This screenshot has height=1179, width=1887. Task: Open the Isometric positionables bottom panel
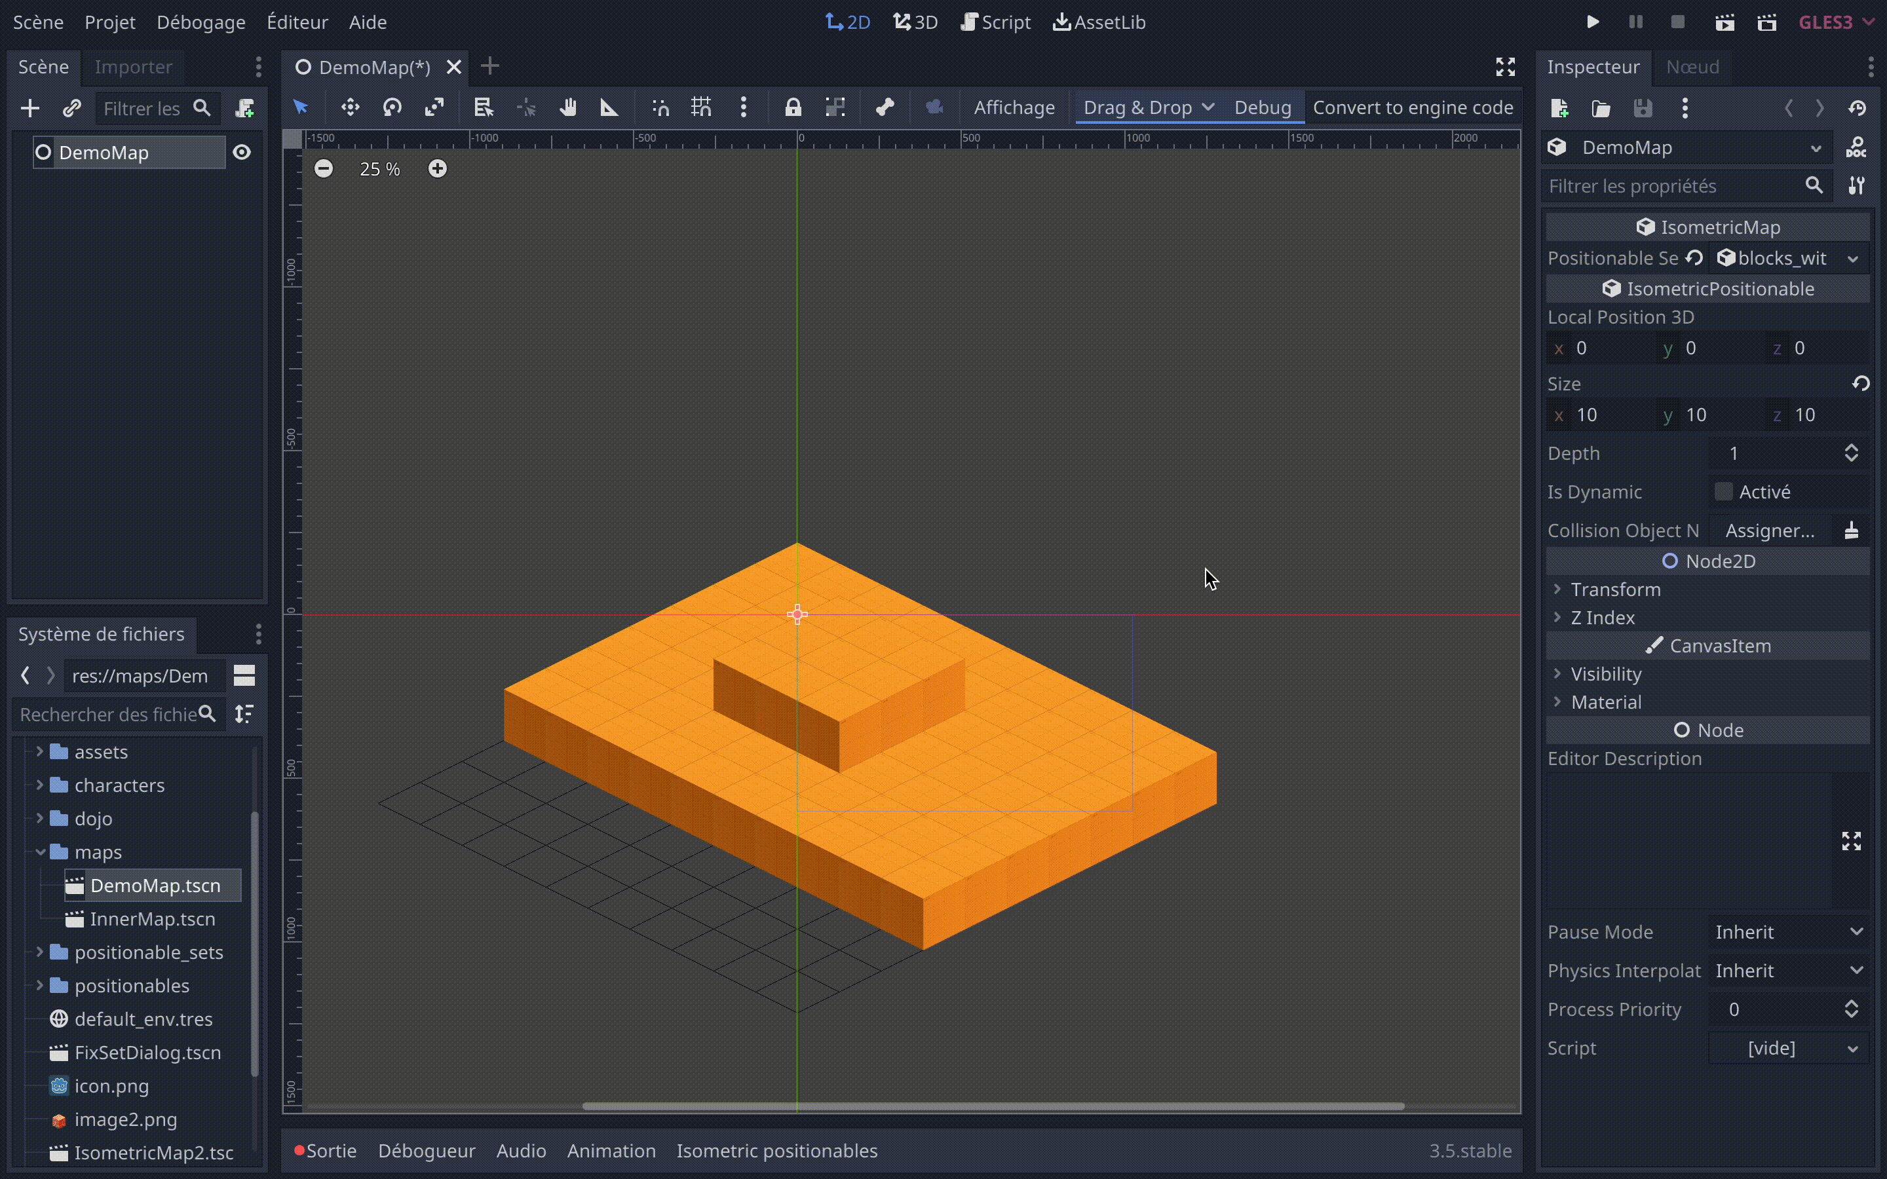[x=776, y=1151]
